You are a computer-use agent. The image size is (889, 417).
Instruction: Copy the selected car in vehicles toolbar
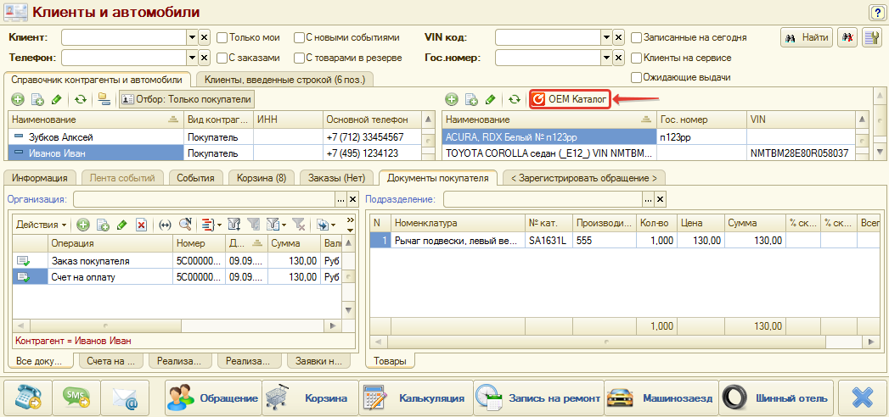471,99
